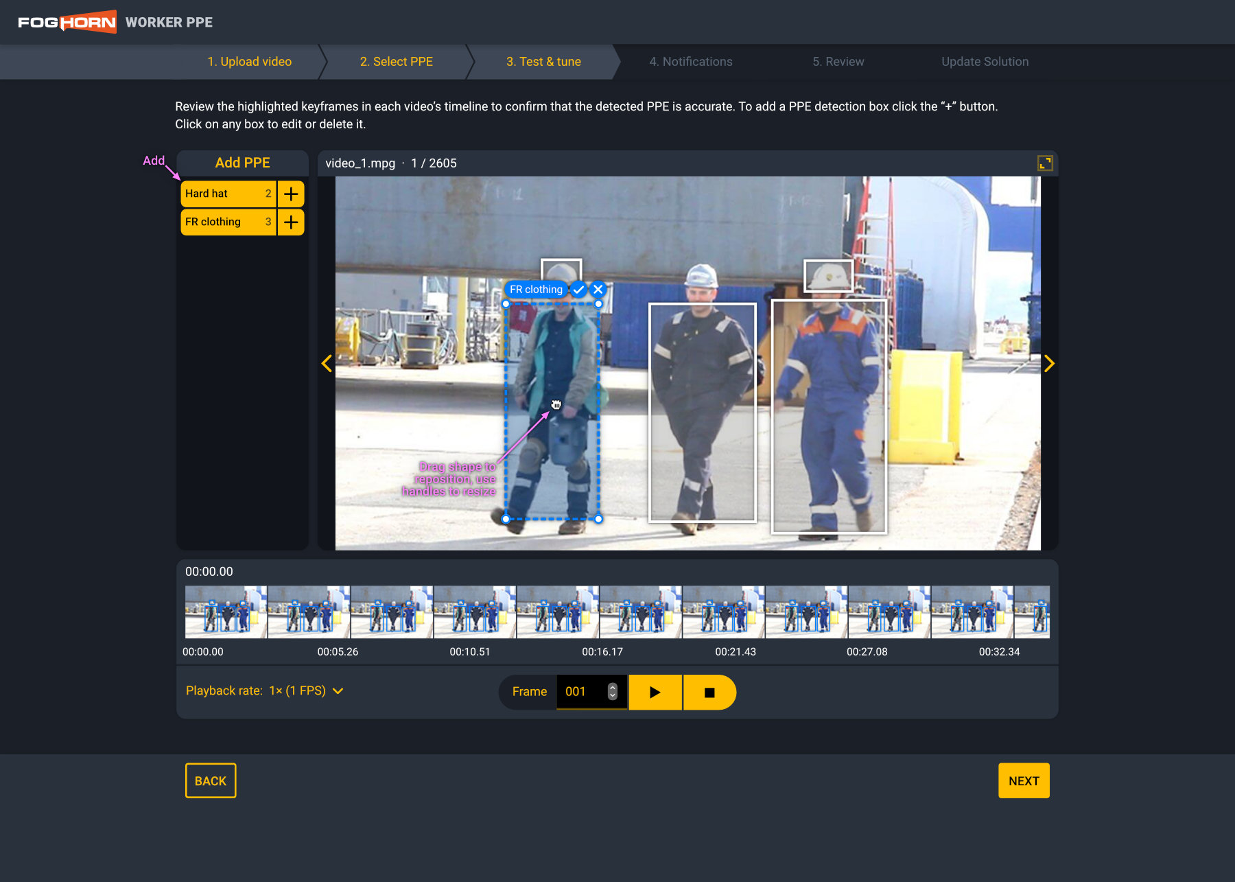Step the frame number spinner

[x=613, y=692]
